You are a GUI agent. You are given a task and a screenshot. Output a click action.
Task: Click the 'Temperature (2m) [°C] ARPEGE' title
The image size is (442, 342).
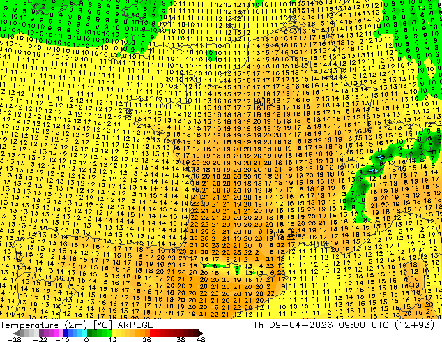(x=77, y=325)
